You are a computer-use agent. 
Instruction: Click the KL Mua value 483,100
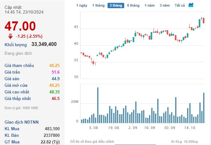(52, 129)
